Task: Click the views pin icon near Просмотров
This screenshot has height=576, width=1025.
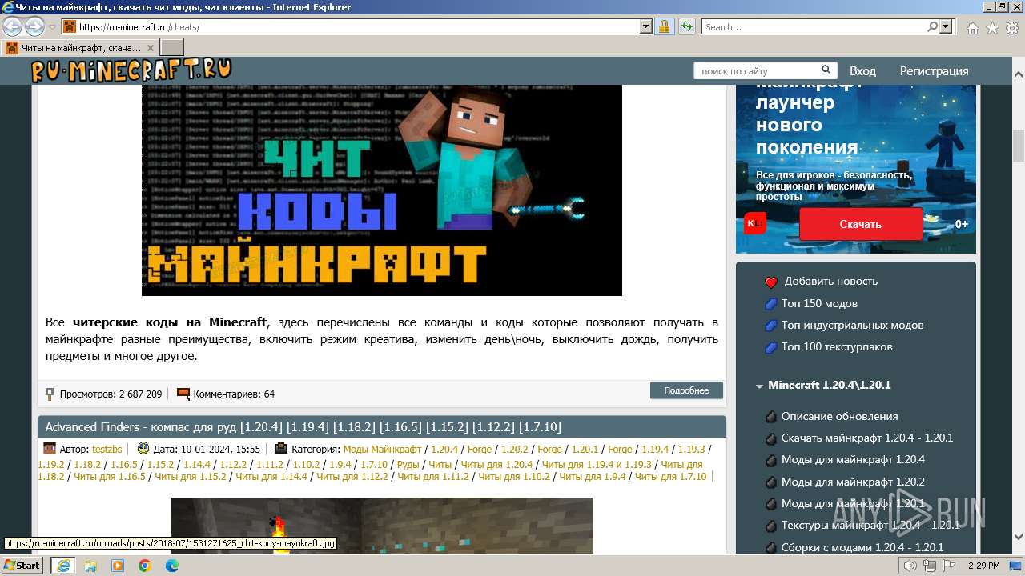Action: [50, 394]
